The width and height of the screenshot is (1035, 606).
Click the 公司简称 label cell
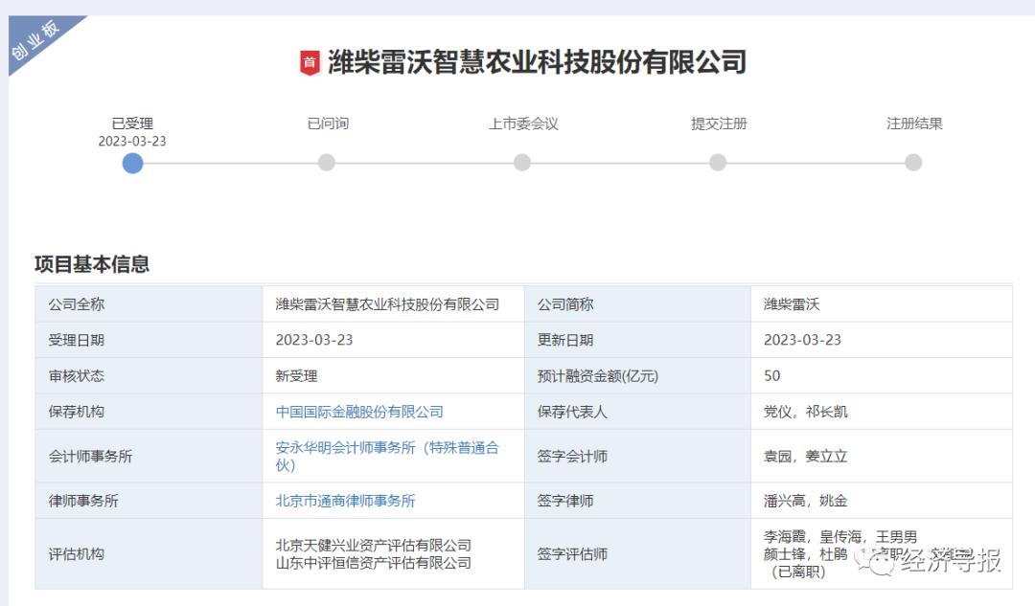click(637, 304)
